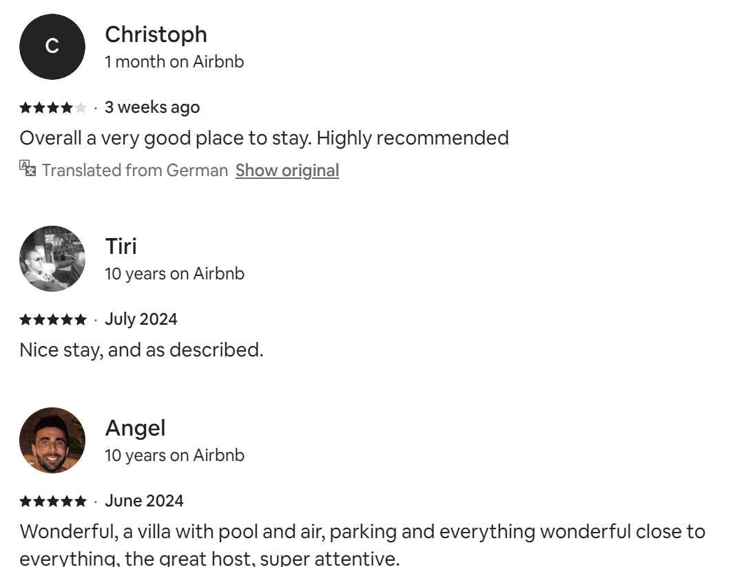Click the translation icon beside Translated from German
This screenshot has height=567, width=746.
(x=28, y=169)
